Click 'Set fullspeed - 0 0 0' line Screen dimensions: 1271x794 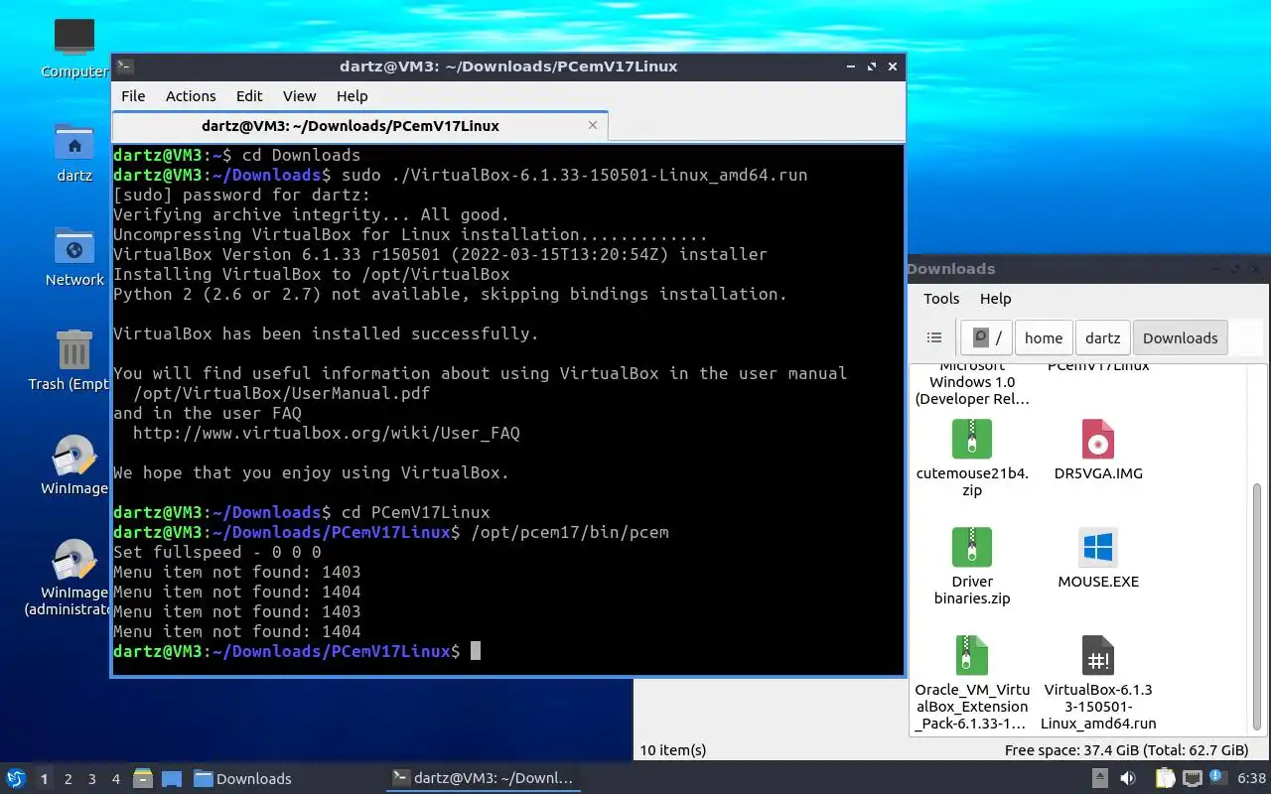tap(216, 552)
